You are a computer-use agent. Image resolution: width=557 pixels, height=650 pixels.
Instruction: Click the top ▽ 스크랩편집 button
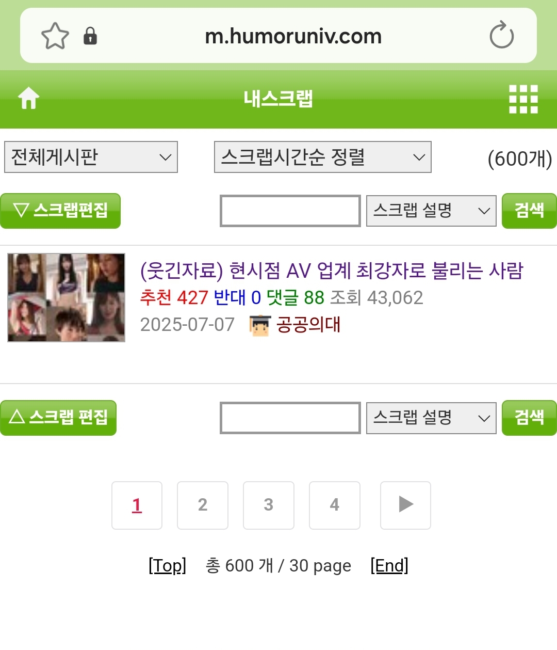tap(60, 211)
